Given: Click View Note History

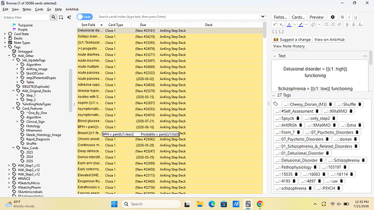Looking at the screenshot, I should tap(289, 46).
